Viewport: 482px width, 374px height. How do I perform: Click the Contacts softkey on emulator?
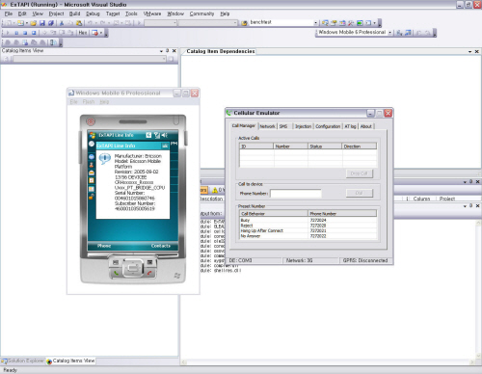(x=161, y=246)
